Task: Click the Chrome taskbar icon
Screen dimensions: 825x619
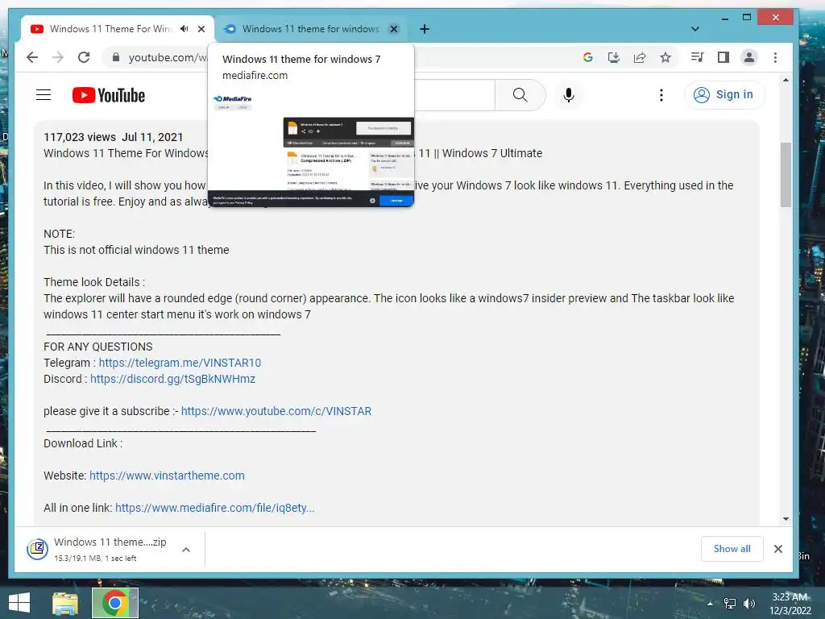Action: pos(114,603)
